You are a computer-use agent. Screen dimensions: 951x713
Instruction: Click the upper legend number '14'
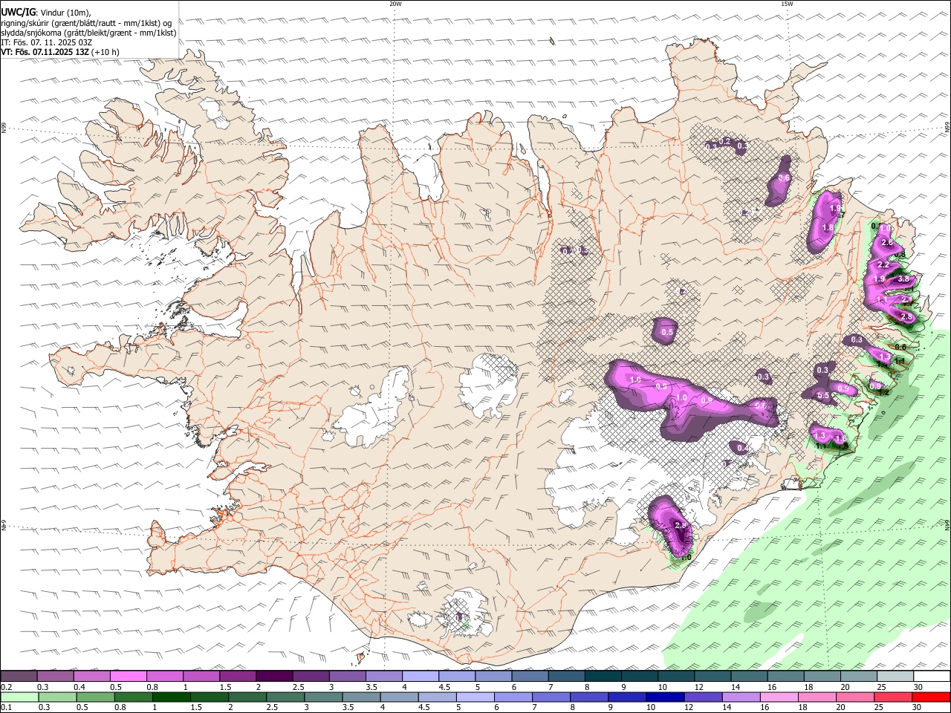(735, 687)
